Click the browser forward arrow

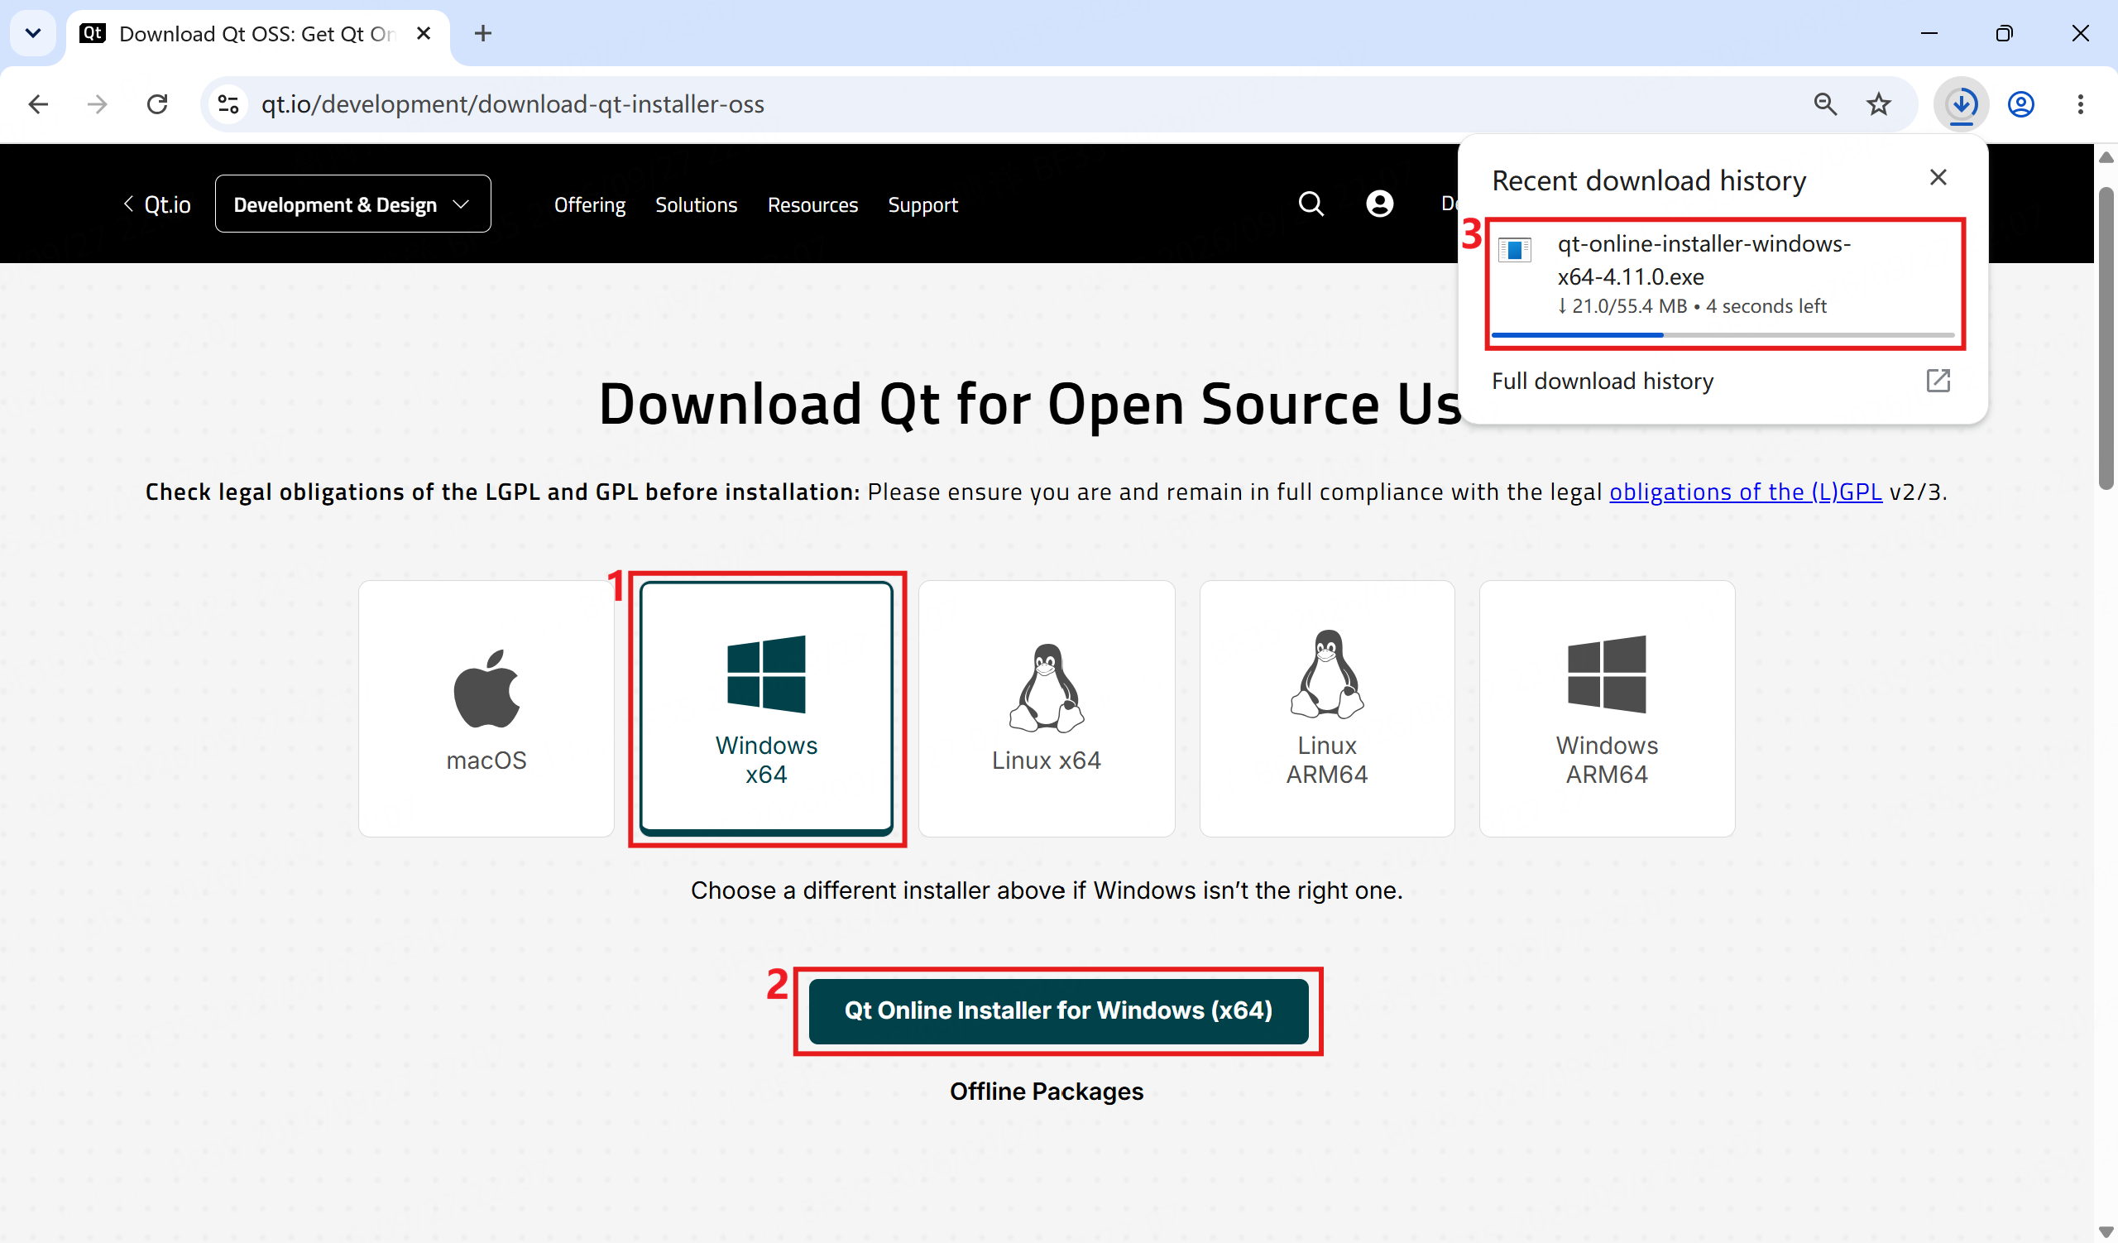click(98, 104)
